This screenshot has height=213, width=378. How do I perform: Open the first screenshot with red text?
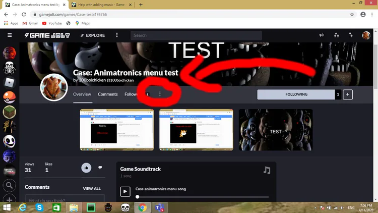tap(117, 130)
